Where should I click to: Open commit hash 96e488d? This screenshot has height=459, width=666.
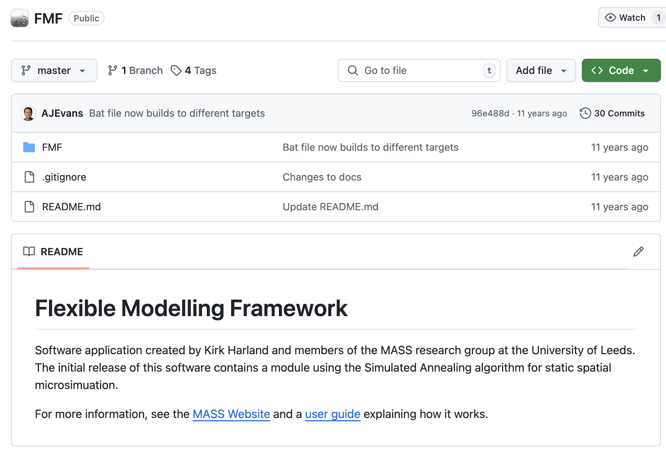click(x=490, y=113)
